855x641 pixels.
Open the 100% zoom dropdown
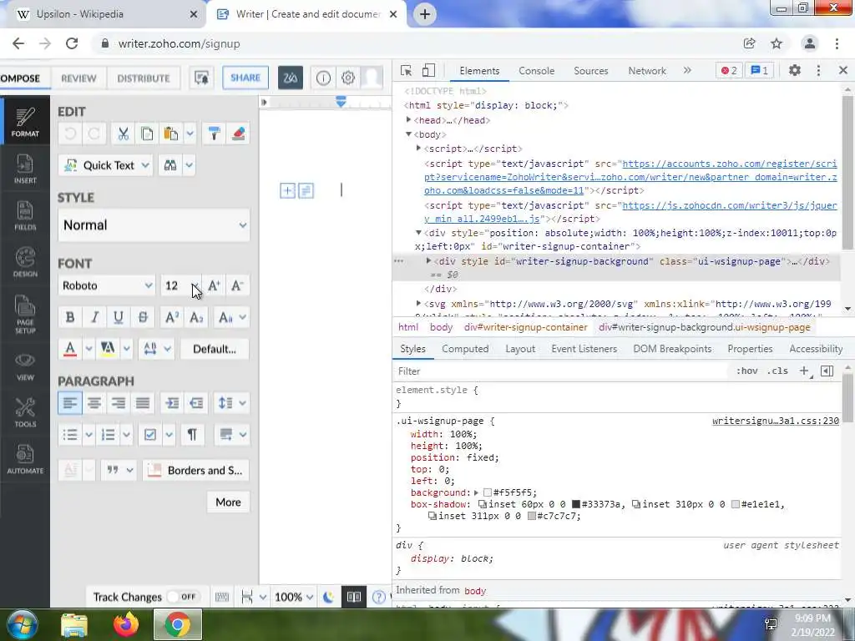(x=294, y=597)
